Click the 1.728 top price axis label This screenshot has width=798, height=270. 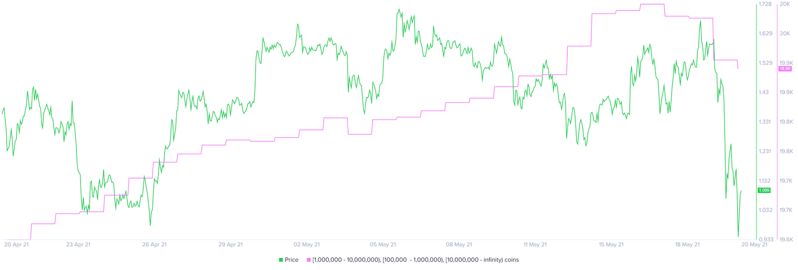coord(765,4)
